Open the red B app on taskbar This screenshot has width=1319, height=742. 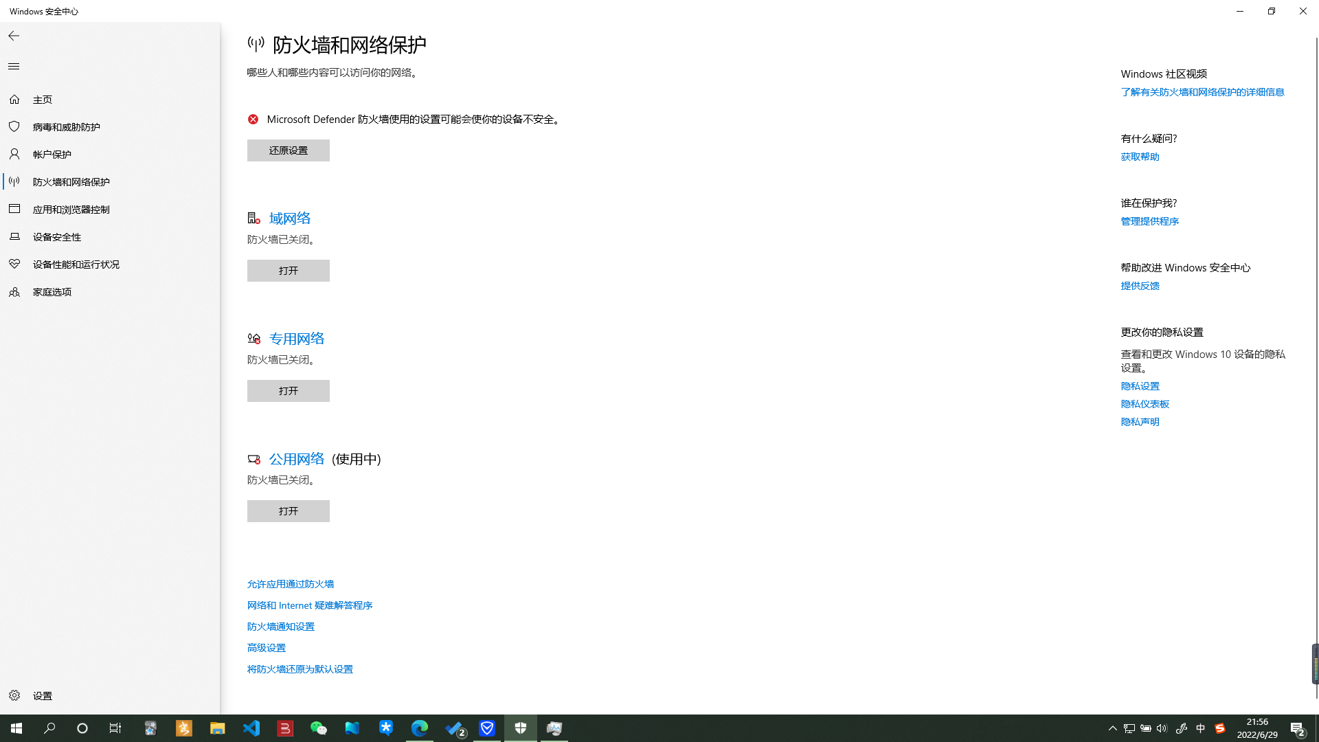(285, 728)
